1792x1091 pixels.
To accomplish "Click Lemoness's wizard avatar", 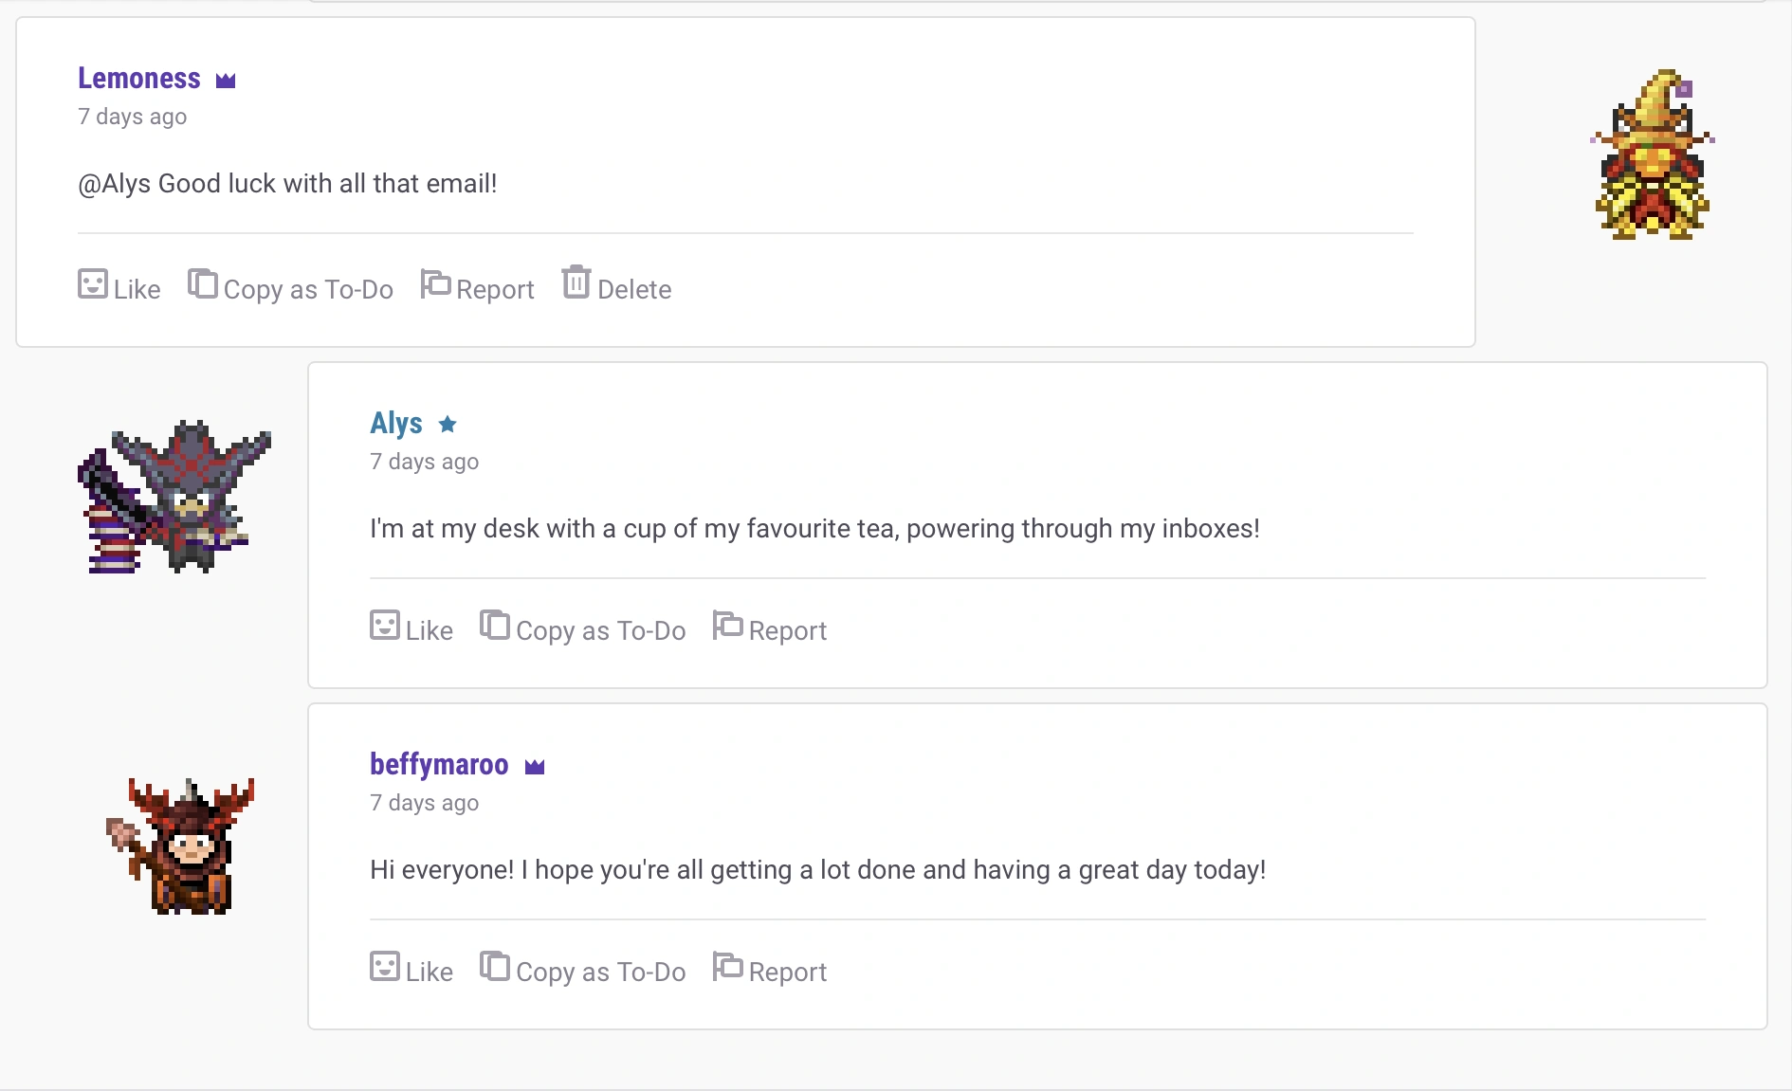I will (1652, 155).
